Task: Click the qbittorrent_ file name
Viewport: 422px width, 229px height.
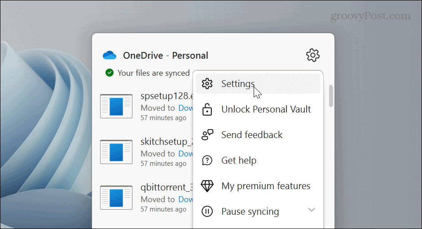Action: 167,187
